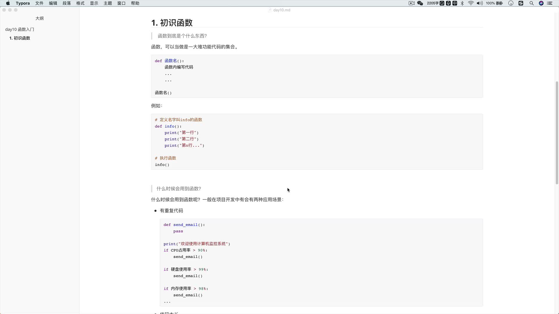Open Spotlight search
Viewport: 559px width, 314px height.
[531, 3]
